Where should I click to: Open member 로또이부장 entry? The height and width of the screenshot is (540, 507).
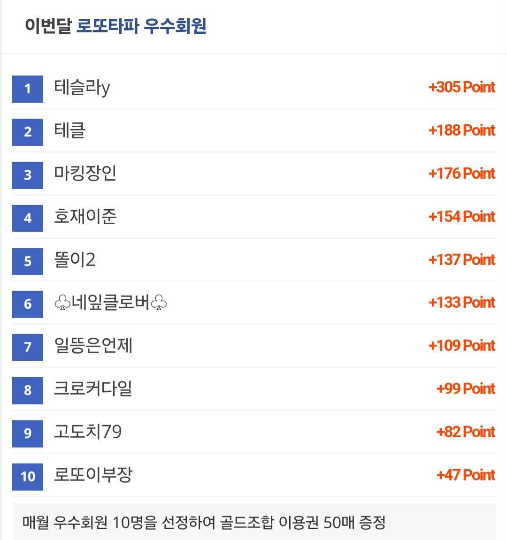point(93,475)
